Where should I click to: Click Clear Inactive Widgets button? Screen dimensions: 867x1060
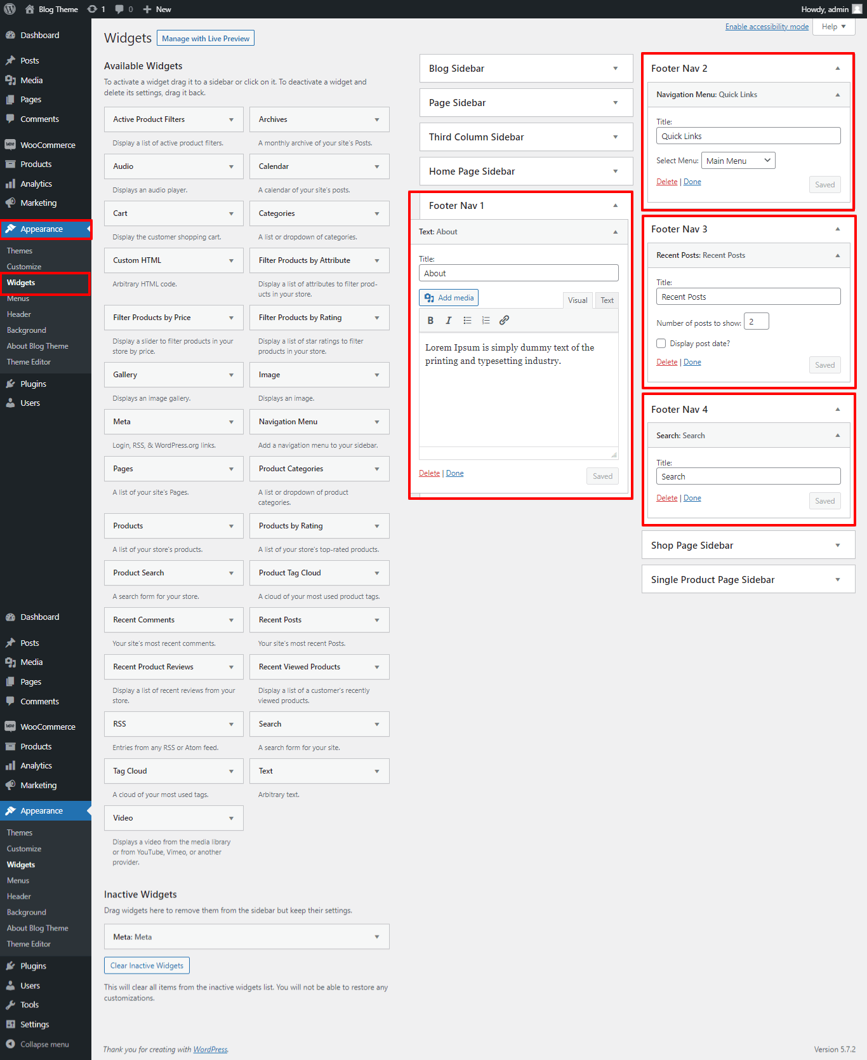tap(147, 966)
